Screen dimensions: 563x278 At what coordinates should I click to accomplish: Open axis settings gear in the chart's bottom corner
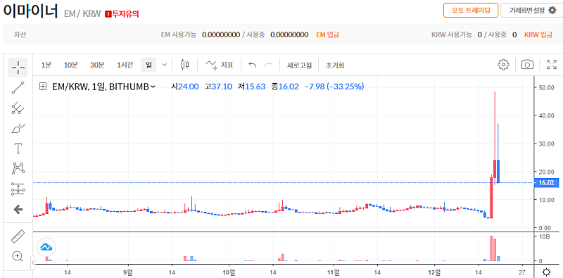547,272
